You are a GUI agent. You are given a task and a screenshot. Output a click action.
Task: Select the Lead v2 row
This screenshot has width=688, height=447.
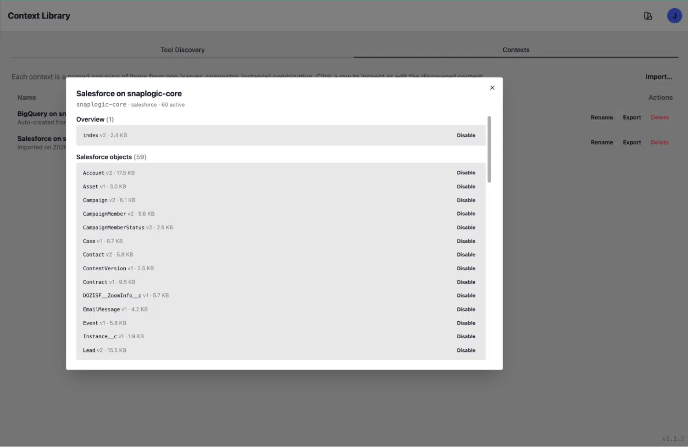pos(281,350)
